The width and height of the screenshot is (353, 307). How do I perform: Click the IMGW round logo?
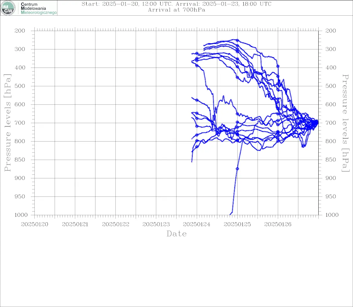pyautogui.click(x=8, y=8)
